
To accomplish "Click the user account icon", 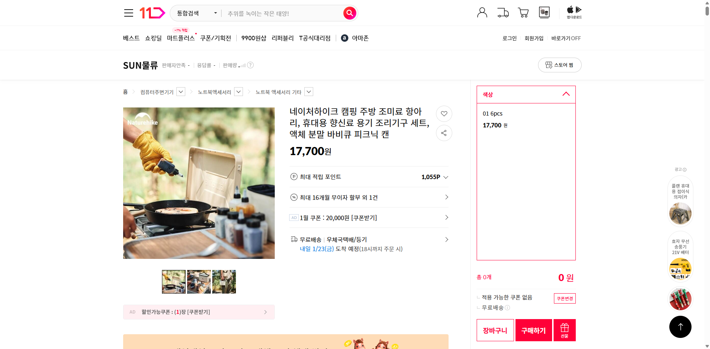I will point(482,13).
